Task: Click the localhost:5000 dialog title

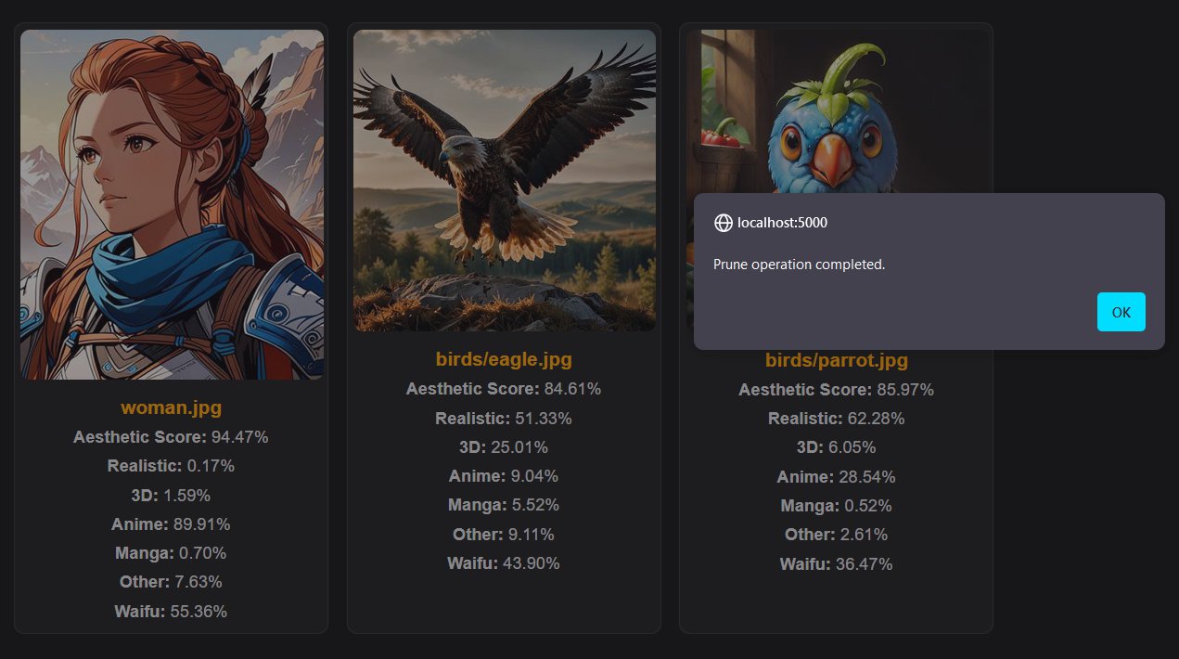Action: (x=782, y=223)
